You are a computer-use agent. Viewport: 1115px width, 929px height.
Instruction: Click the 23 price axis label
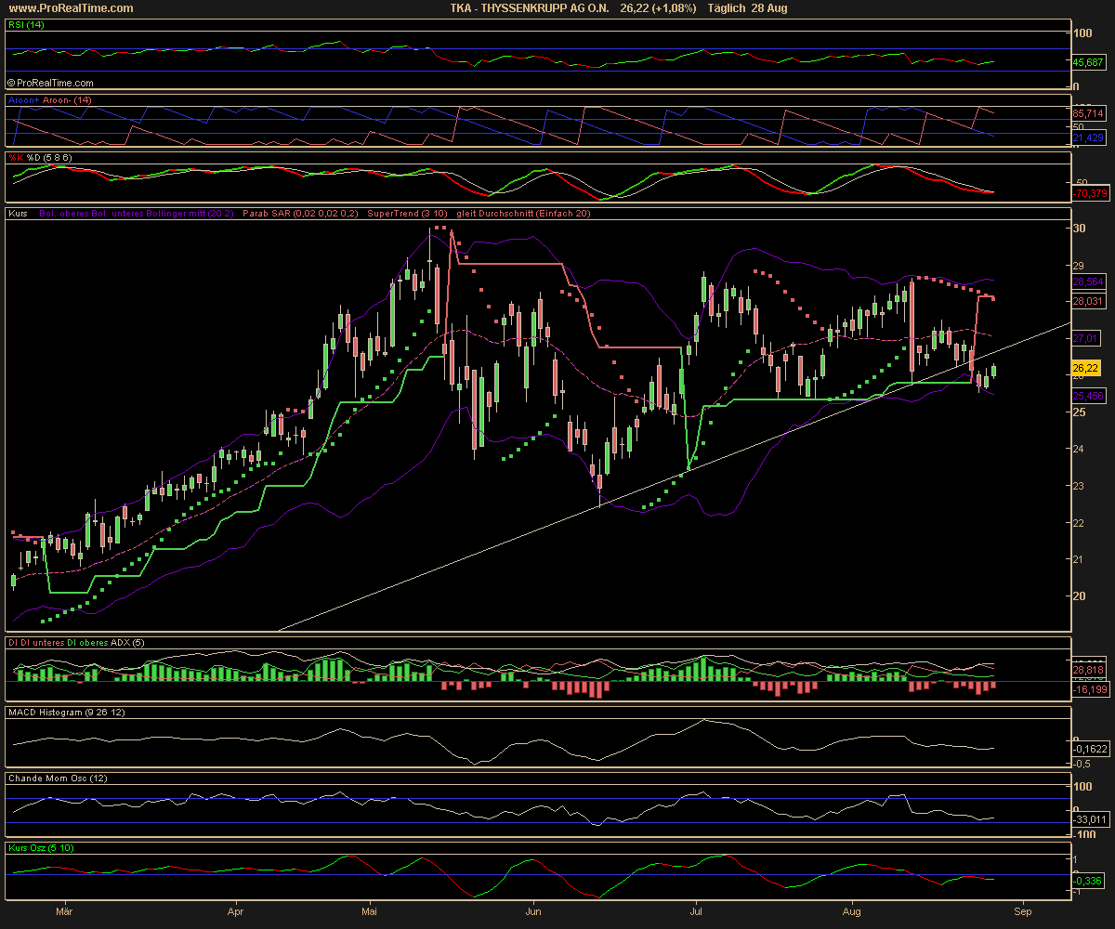click(1079, 486)
